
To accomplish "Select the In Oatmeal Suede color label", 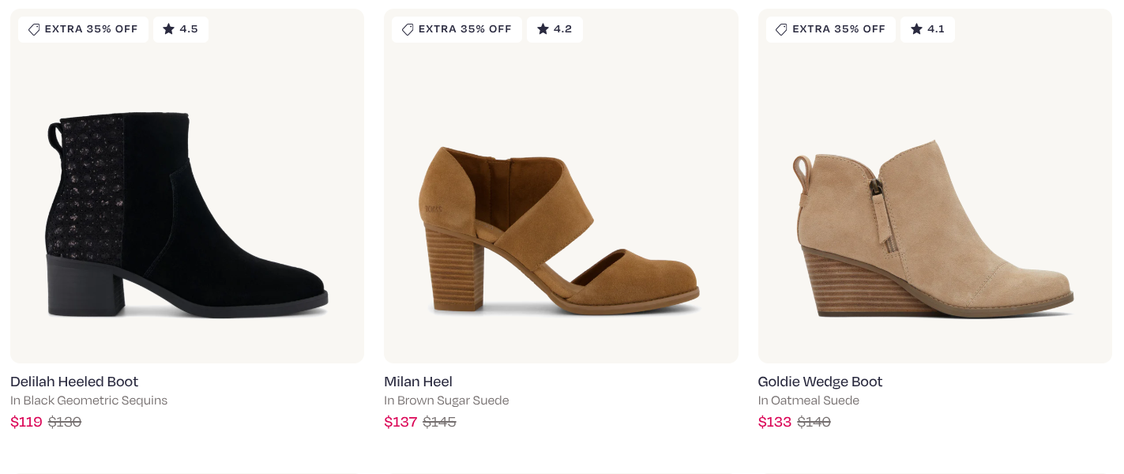I will click(808, 401).
